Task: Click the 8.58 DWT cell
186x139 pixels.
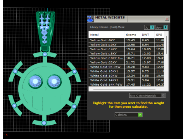Action: [147, 76]
